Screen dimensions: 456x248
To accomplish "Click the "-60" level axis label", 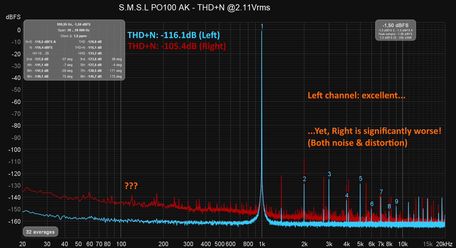I will 16,102.
